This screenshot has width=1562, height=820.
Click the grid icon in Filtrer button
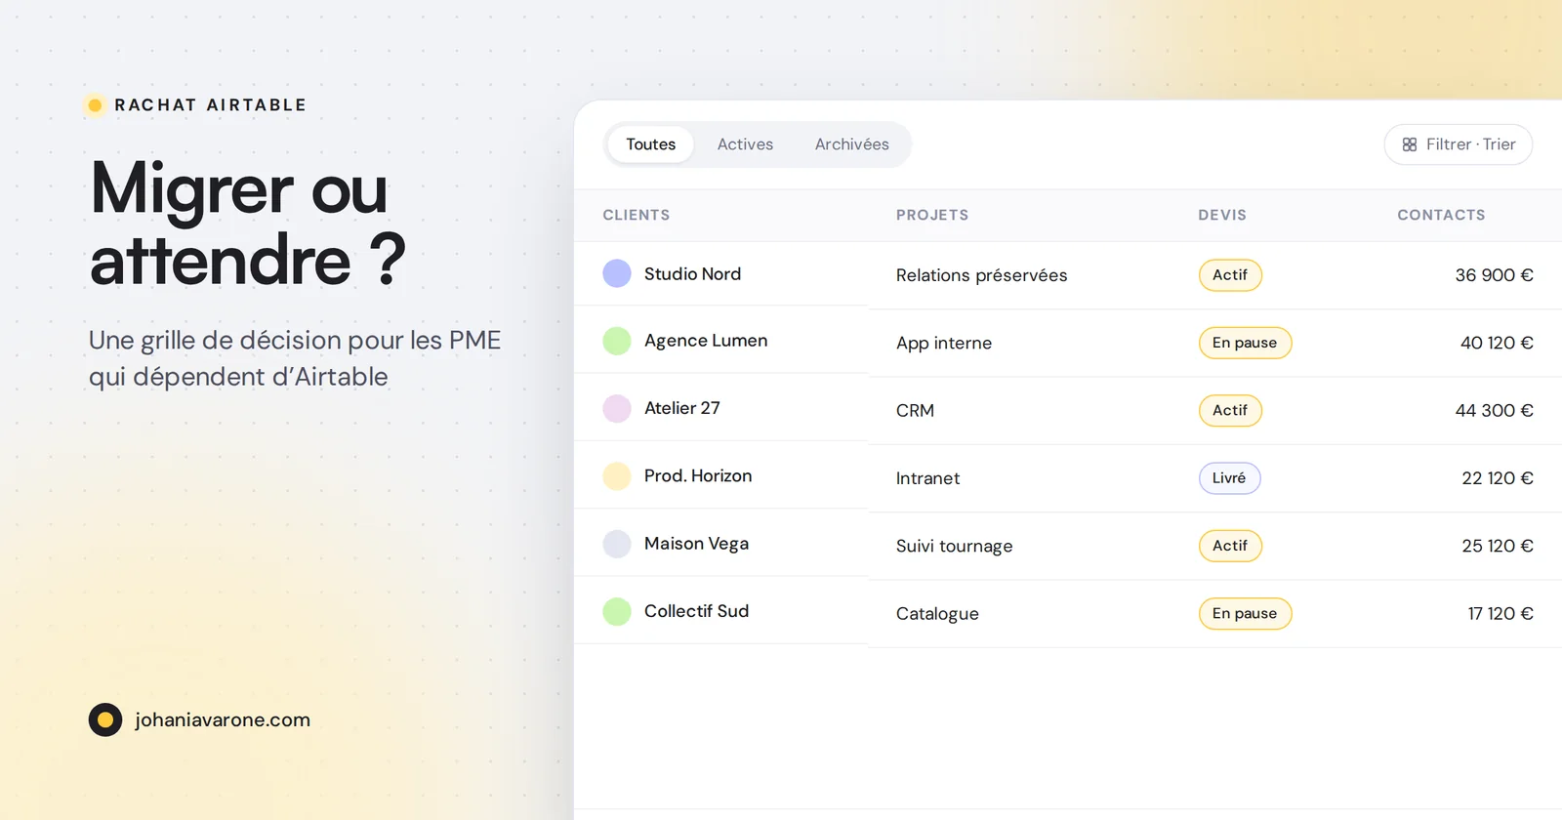point(1410,144)
